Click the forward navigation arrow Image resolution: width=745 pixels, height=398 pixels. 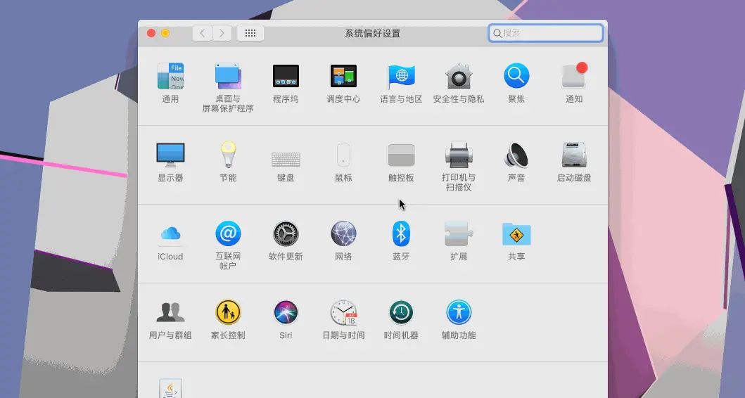pos(222,33)
